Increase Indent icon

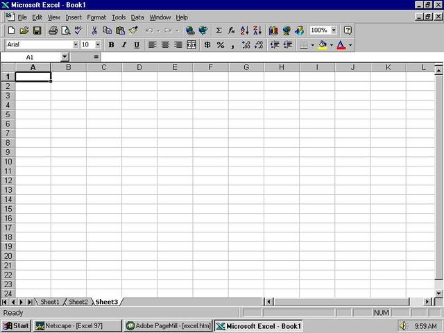point(287,44)
